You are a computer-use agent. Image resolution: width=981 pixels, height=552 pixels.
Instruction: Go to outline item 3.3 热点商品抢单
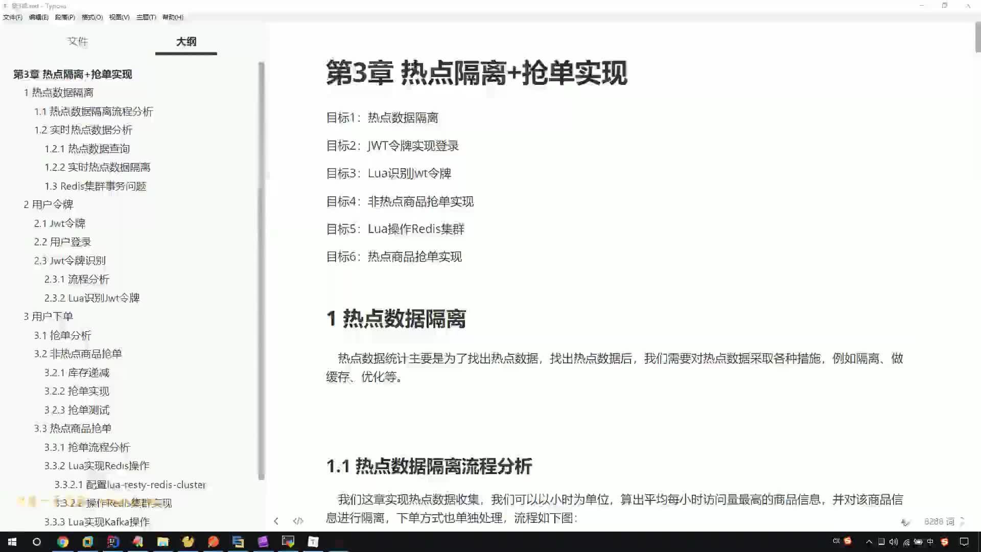pos(73,428)
